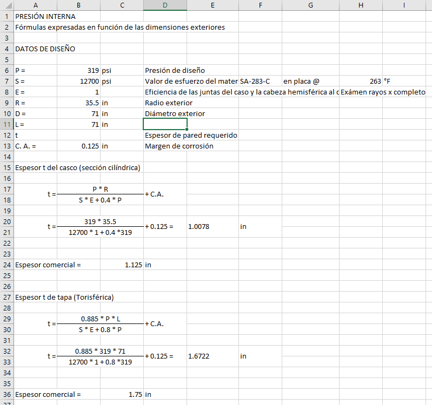Screen dimensions: 432x405
Task: Select the 'en placa @' cell
Action: coord(310,81)
